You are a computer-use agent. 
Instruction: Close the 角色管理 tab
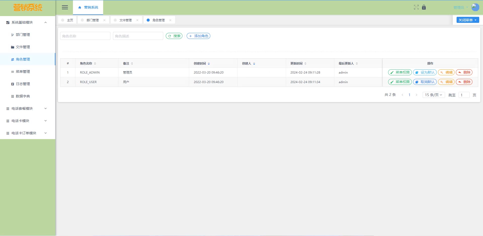click(x=170, y=20)
